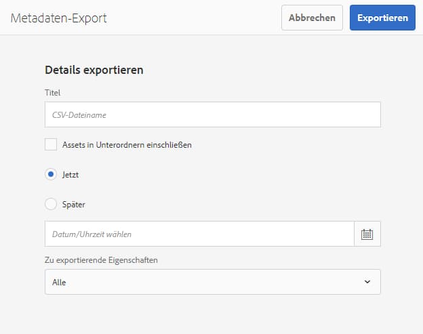This screenshot has width=423, height=334.
Task: Click the Datum/Uhrzeit wählen field
Action: click(x=199, y=234)
